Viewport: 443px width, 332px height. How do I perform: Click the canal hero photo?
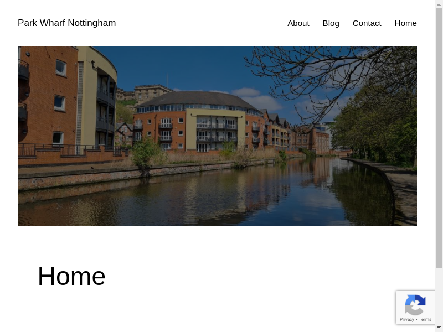coord(217,136)
